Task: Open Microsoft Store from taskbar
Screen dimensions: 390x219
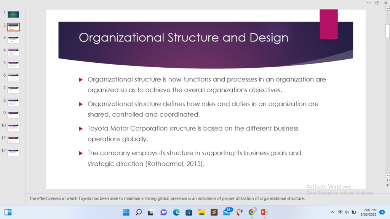Action: coord(189,212)
